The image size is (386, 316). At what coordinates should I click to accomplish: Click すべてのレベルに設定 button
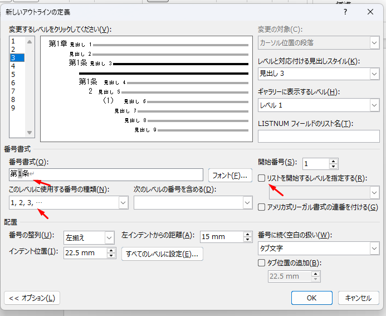(162, 254)
